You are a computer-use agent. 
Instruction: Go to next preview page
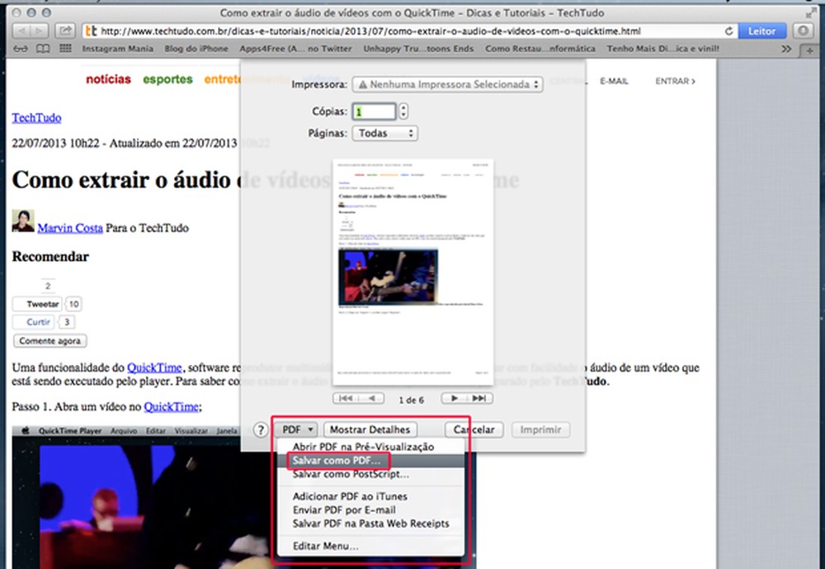pos(454,398)
